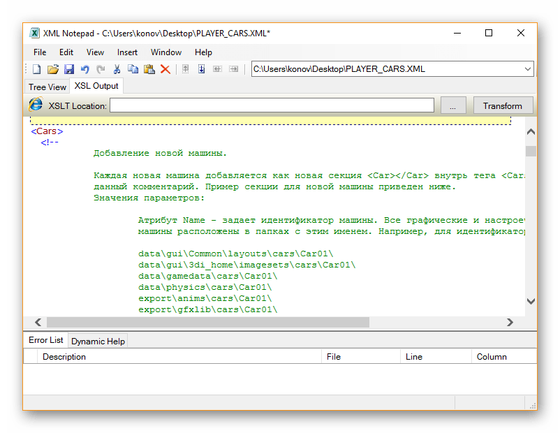Open a file with the folder icon
This screenshot has width=560, height=433.
(53, 69)
